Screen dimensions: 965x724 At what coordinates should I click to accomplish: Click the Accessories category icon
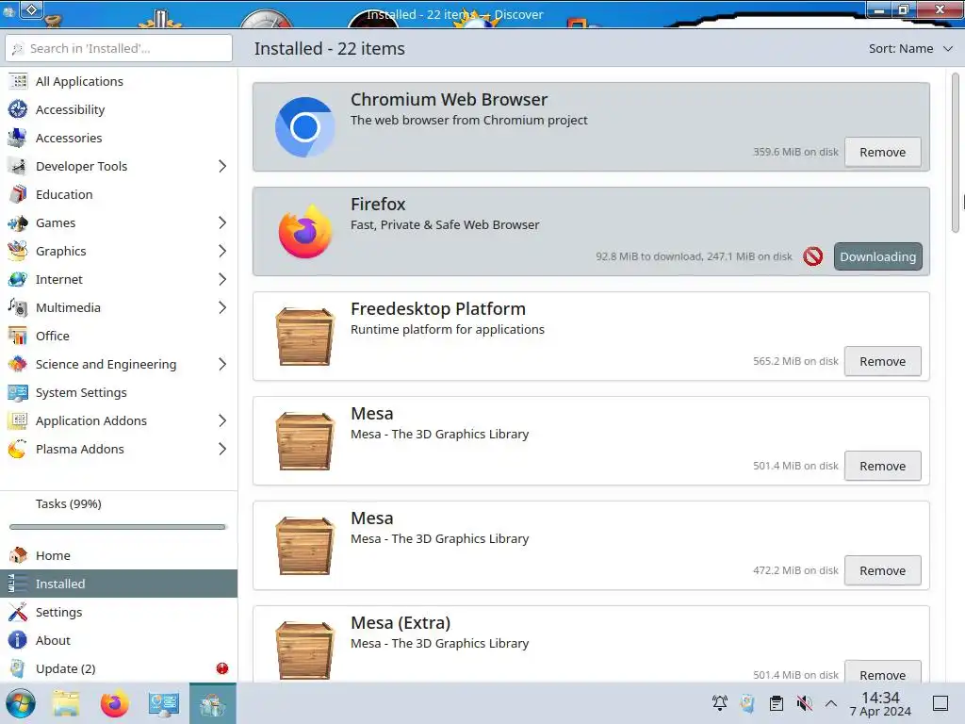point(18,138)
